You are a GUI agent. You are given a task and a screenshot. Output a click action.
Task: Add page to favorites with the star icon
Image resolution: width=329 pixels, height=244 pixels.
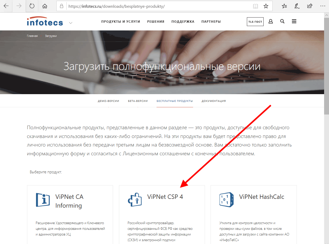pos(266,6)
